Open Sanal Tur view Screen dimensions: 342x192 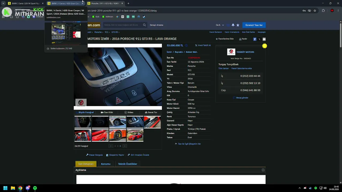click(151, 113)
